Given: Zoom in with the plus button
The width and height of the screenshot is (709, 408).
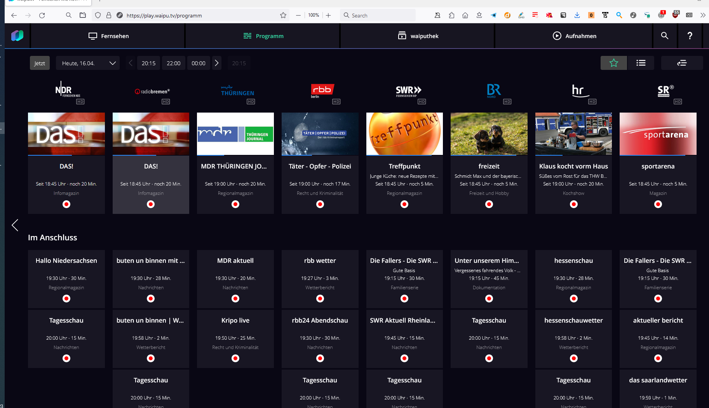Looking at the screenshot, I should [328, 16].
